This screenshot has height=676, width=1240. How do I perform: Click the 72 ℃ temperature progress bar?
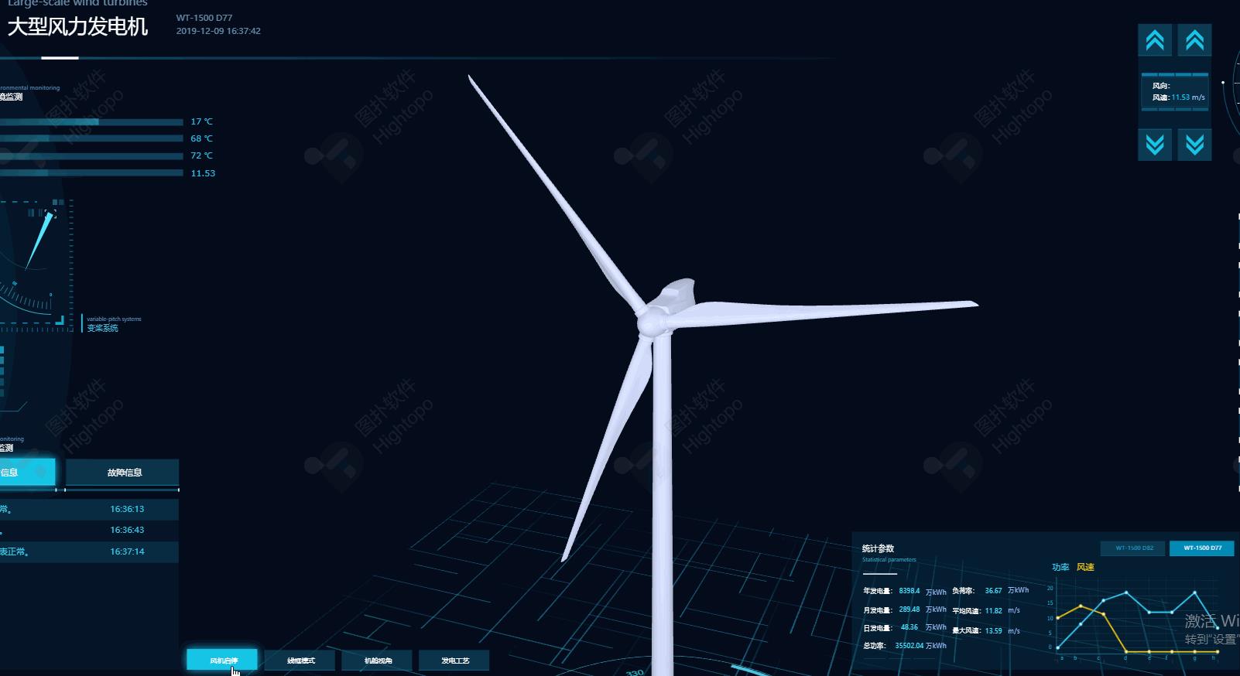click(x=91, y=156)
